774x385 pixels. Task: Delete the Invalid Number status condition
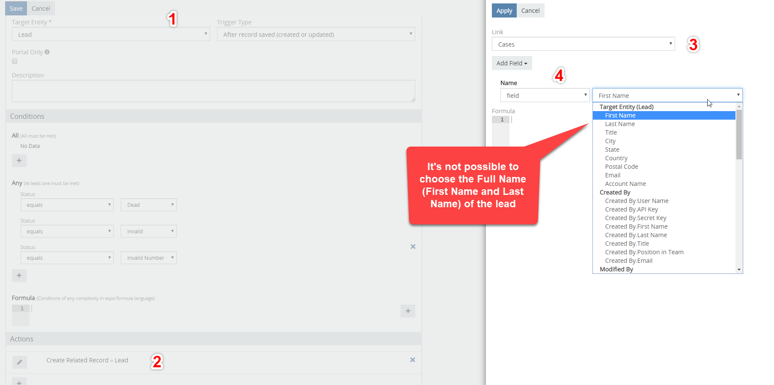click(413, 247)
